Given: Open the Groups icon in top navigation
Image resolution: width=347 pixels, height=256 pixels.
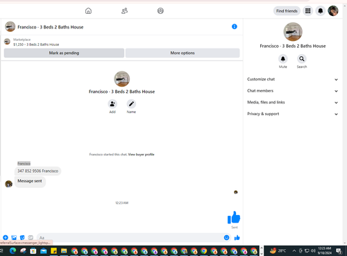Looking at the screenshot, I should [160, 11].
